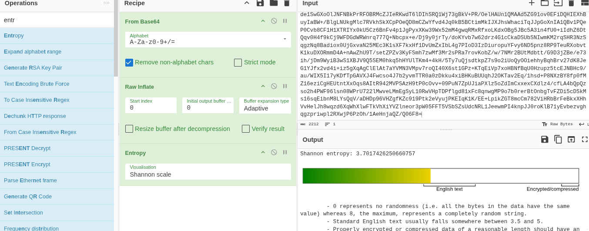
Task: Check the Verify result option
Action: [x=246, y=129]
